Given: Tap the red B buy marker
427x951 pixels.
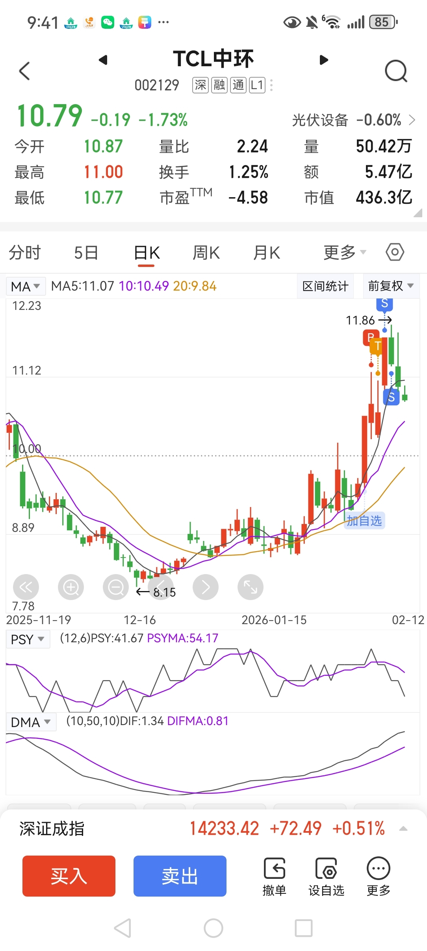Looking at the screenshot, I should [x=369, y=338].
